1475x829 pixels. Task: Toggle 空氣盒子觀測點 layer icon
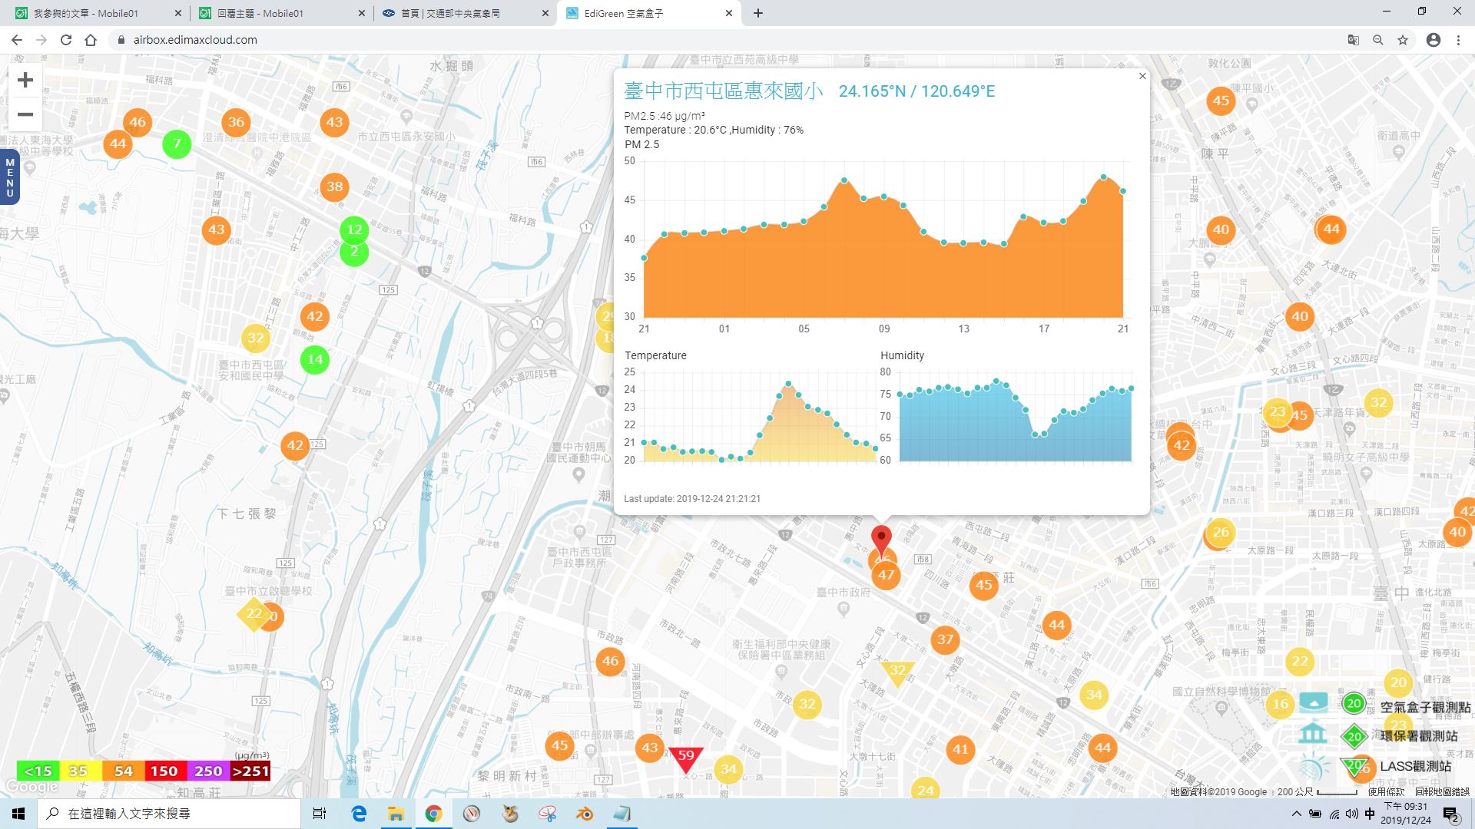point(1313,702)
